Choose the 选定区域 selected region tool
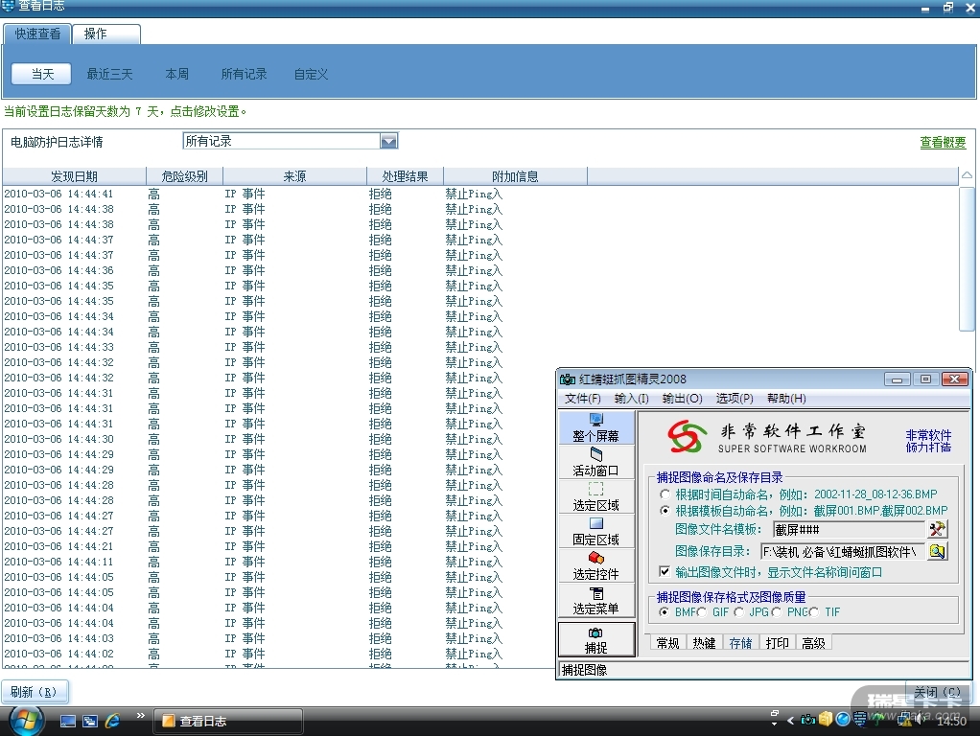The image size is (980, 736). (x=595, y=496)
